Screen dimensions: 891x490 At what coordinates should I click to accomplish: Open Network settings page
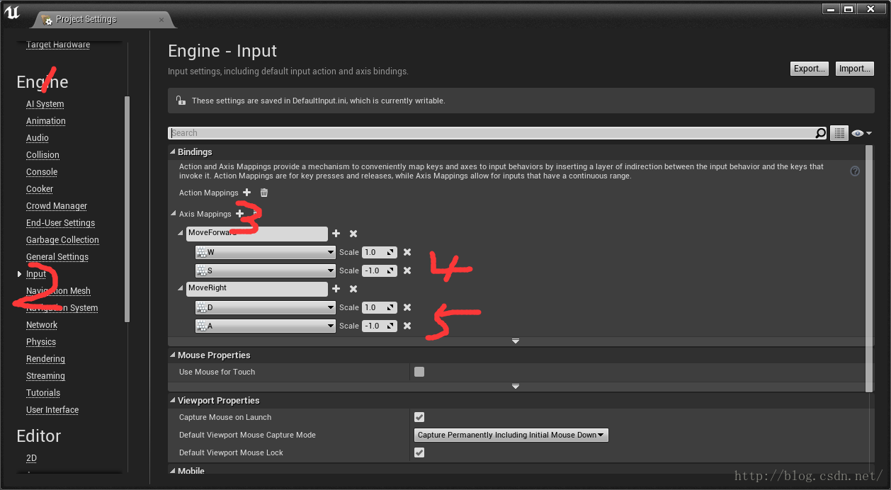[42, 325]
